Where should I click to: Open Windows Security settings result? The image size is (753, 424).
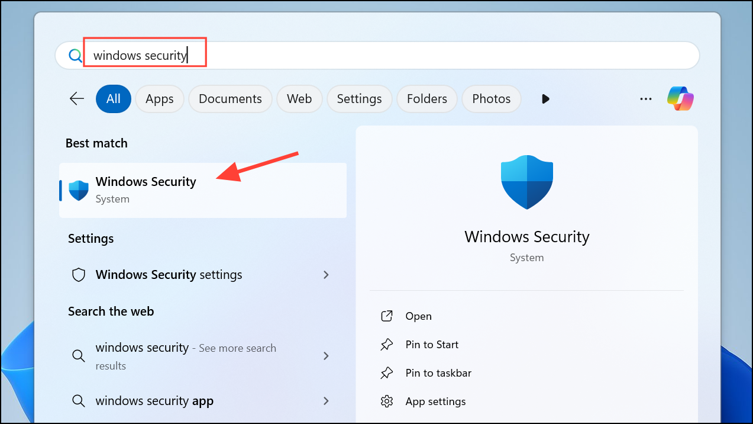tap(203, 275)
